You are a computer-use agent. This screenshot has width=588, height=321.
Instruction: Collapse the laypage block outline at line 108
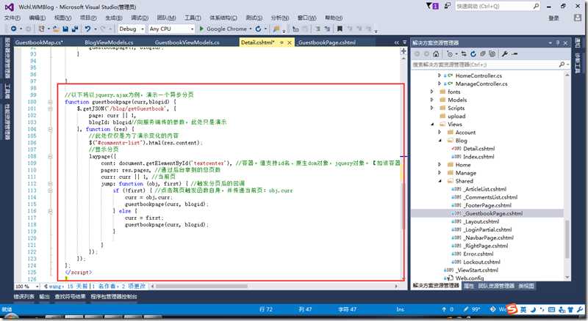50,156
